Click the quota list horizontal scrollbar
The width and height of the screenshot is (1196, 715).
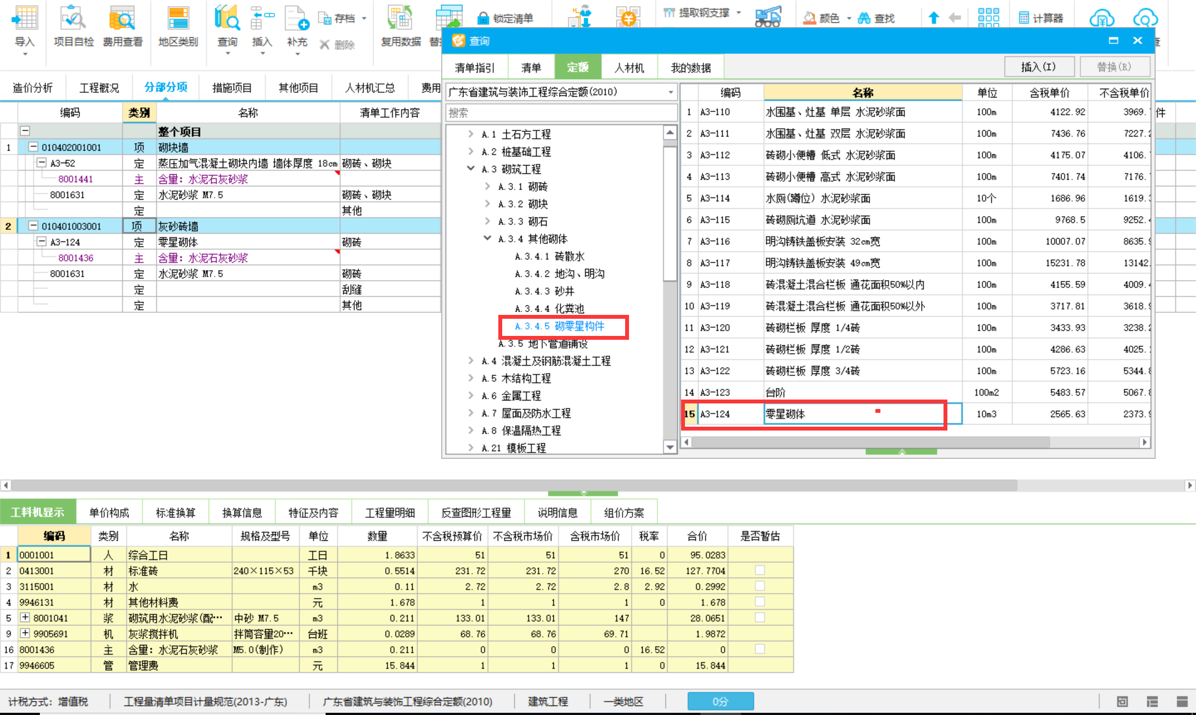(x=870, y=442)
